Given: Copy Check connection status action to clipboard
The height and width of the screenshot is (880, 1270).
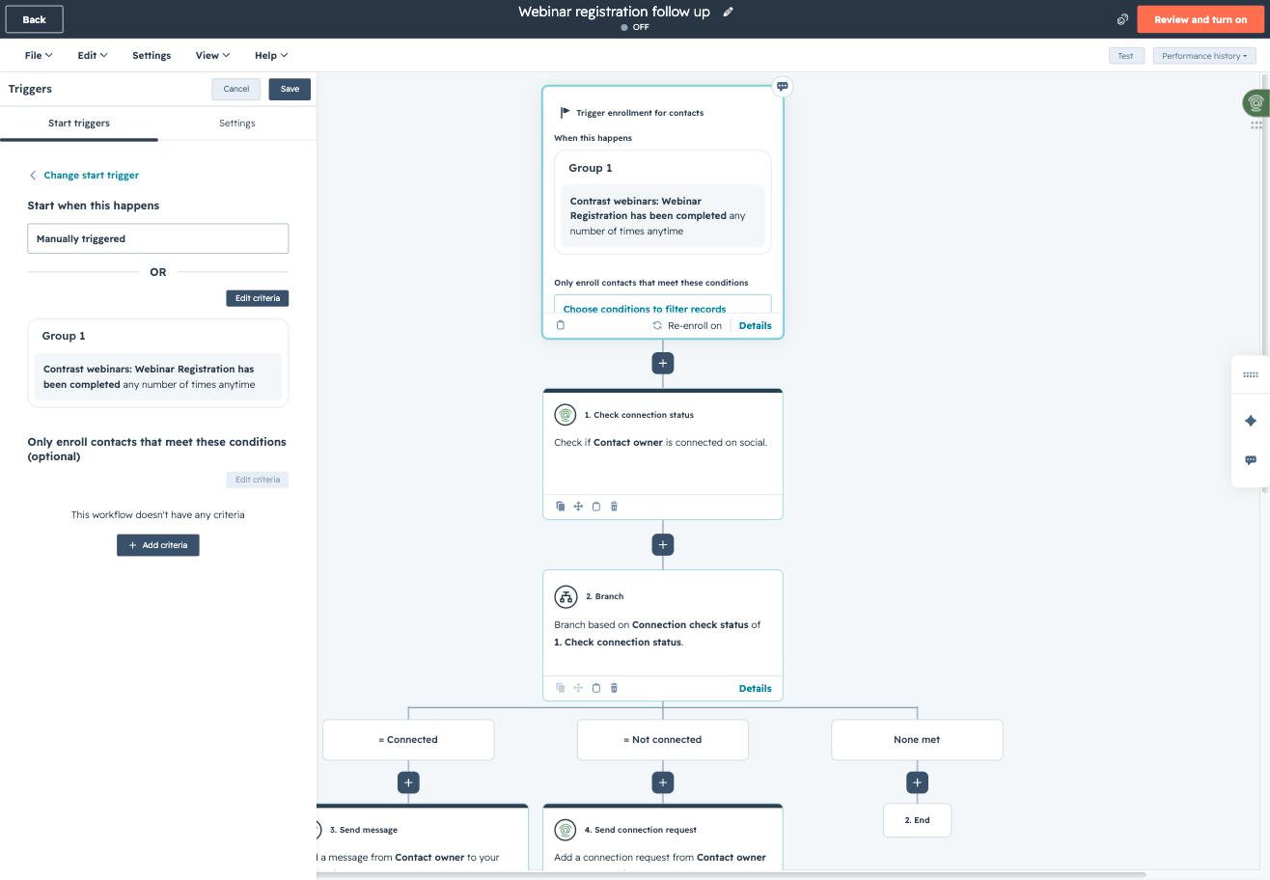Looking at the screenshot, I should click(x=596, y=507).
